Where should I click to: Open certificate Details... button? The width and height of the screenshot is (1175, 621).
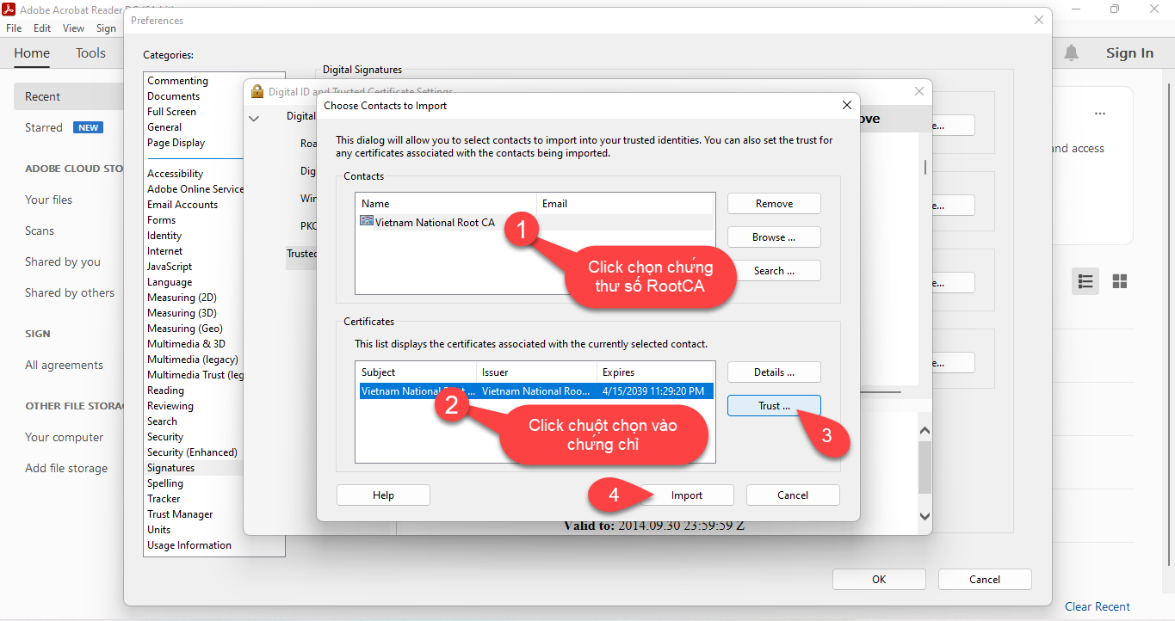774,372
